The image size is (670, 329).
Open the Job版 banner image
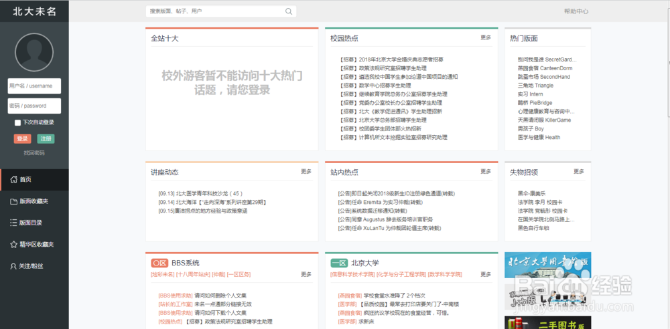[x=548, y=297]
